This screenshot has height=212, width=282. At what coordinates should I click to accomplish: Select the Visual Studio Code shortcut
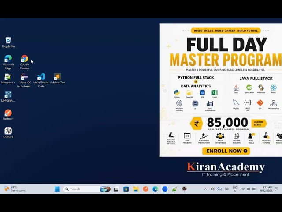(41, 80)
